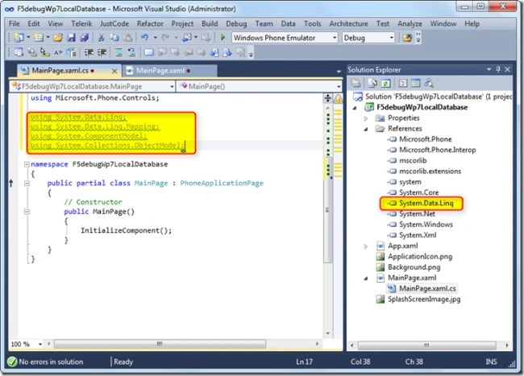Save the current file with the floppy icon
This screenshot has height=376, width=524.
coord(71,38)
